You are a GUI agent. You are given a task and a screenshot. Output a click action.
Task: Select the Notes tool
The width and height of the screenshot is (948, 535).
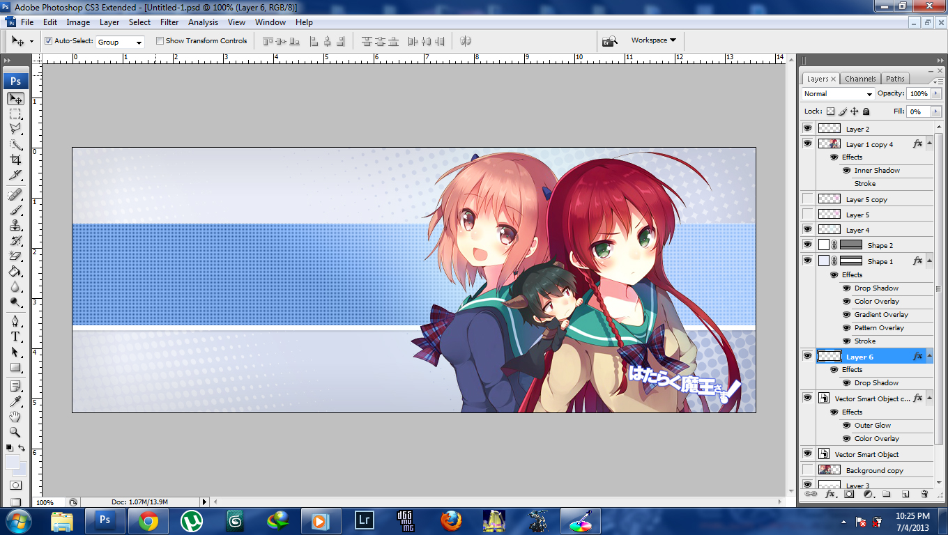click(15, 386)
